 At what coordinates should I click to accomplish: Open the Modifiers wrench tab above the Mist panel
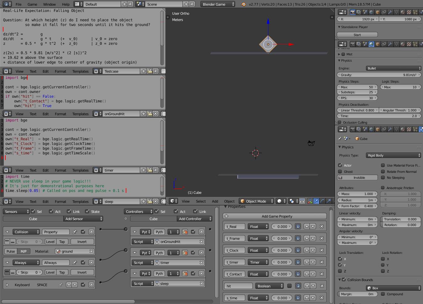390,44
